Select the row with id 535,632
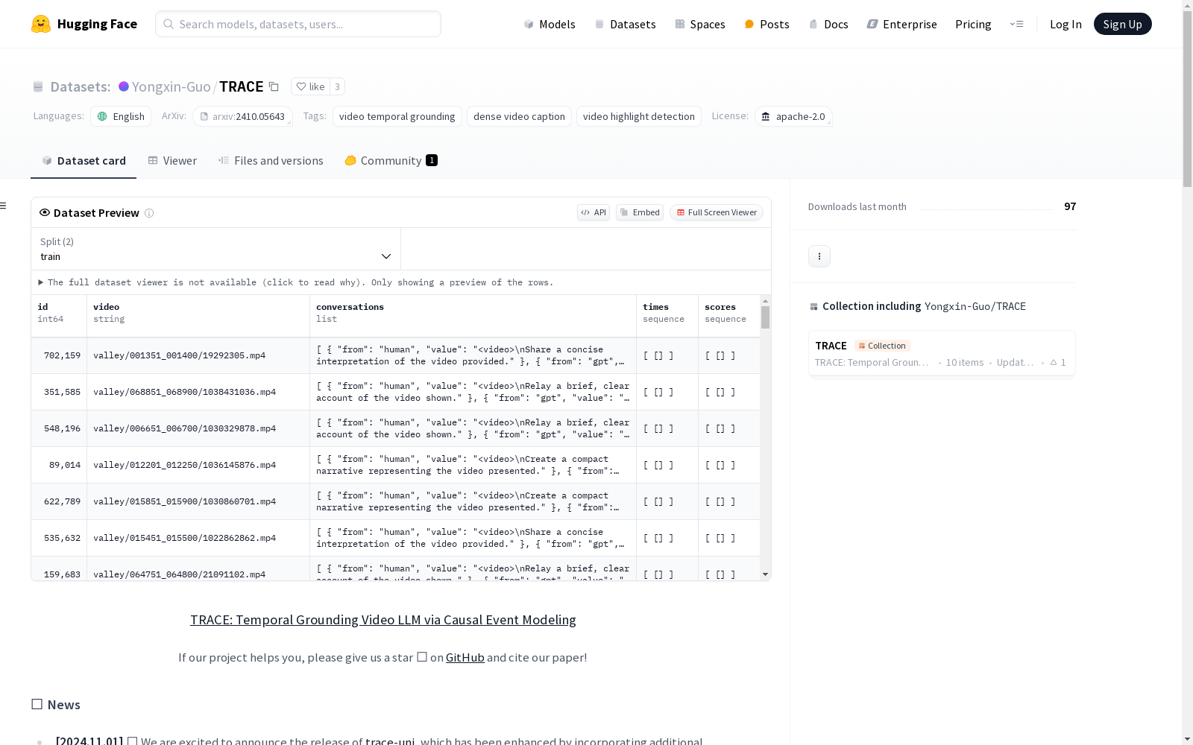1193x745 pixels. [x=395, y=538]
